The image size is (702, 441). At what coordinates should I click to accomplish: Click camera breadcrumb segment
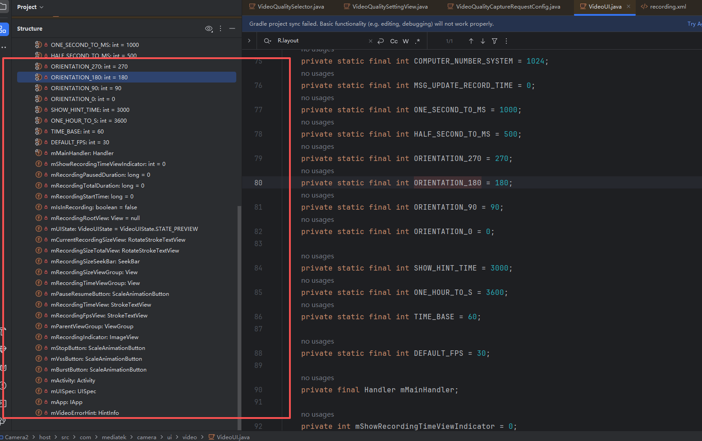147,437
